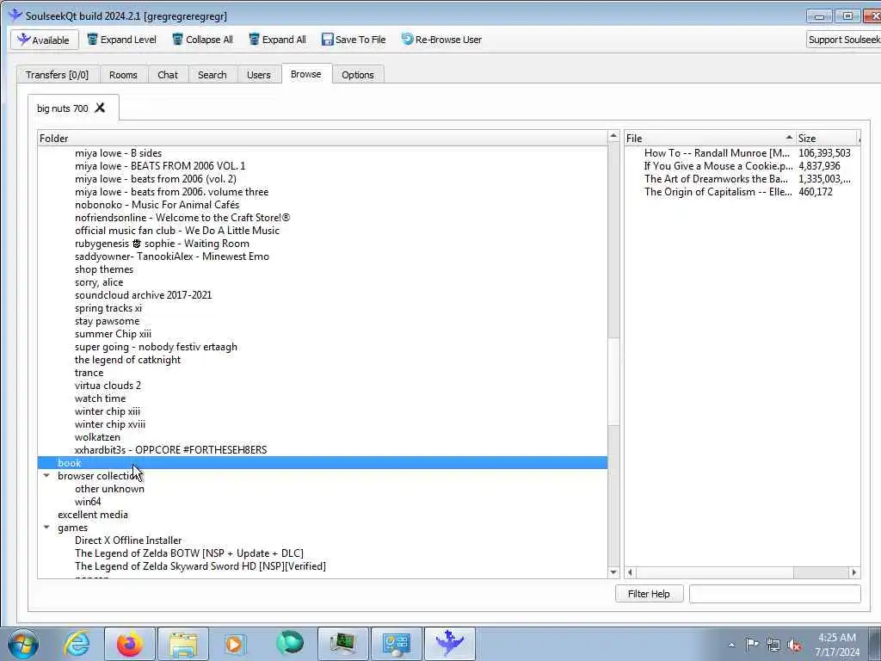Image resolution: width=881 pixels, height=661 pixels.
Task: Select The Origin of Capitalism file
Action: (x=718, y=191)
